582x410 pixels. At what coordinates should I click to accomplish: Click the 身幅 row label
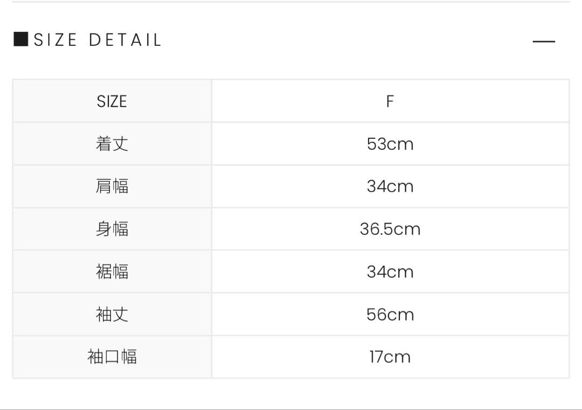112,229
